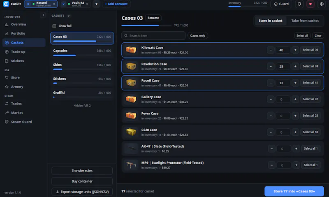The height and width of the screenshot is (197, 329).
Task: Focus the Search item field
Action: click(x=153, y=36)
